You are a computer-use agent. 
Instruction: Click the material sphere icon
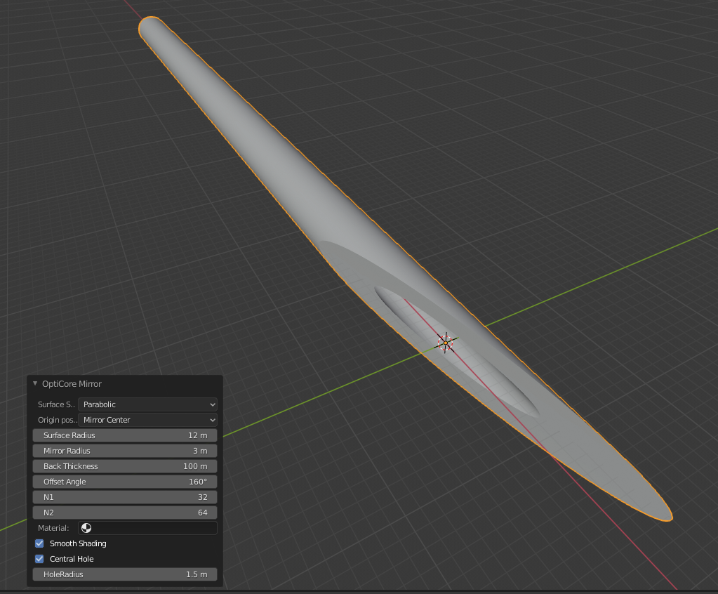tap(86, 528)
